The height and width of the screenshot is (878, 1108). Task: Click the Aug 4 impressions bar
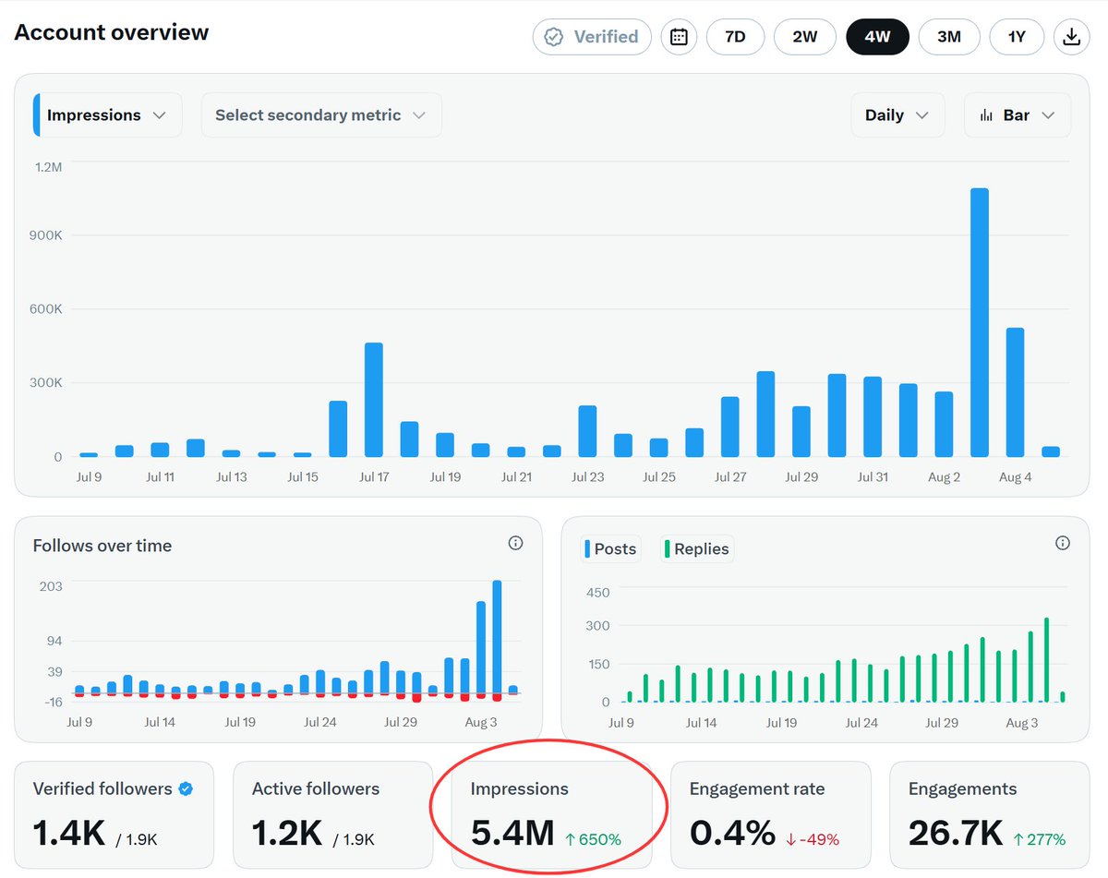pyautogui.click(x=1015, y=392)
